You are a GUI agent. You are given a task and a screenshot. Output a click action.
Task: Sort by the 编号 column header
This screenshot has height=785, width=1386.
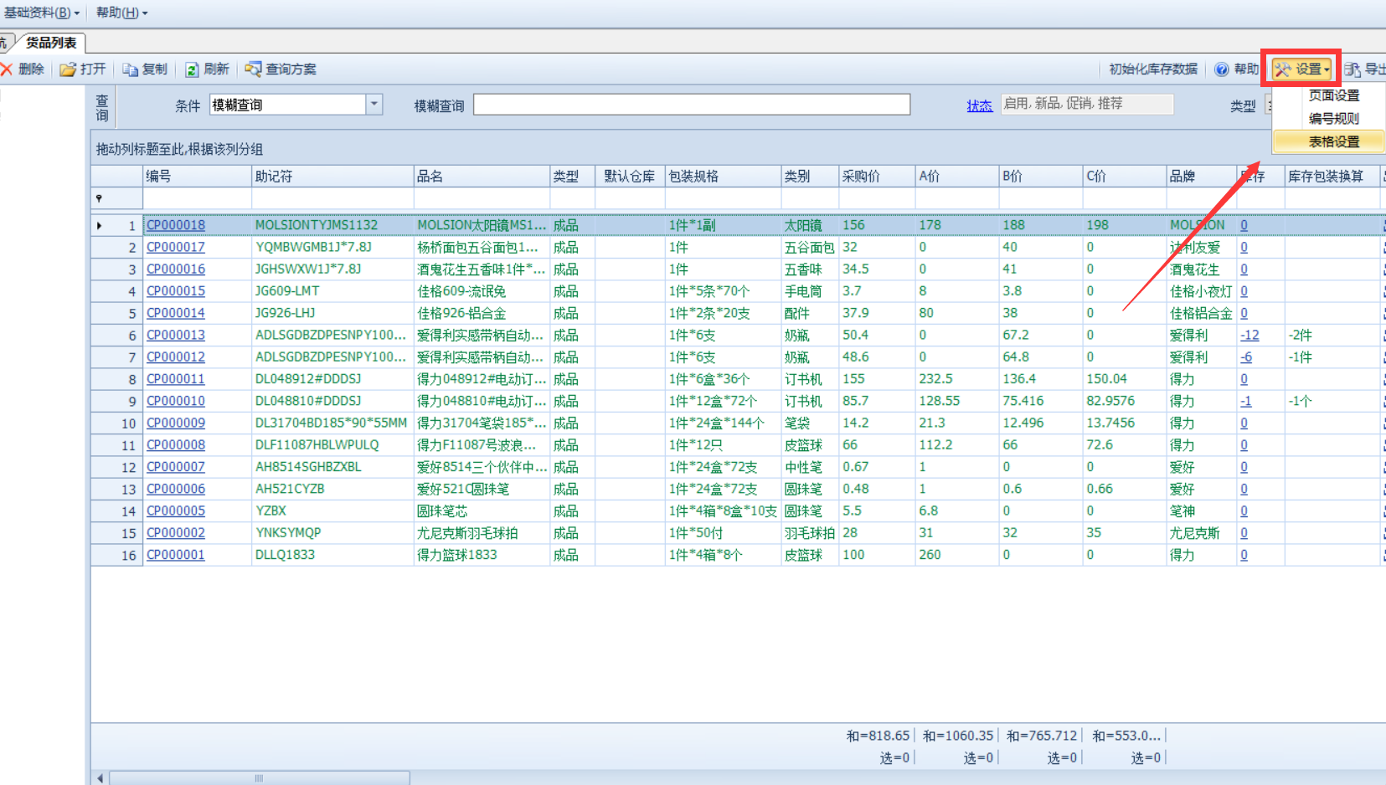pyautogui.click(x=197, y=177)
